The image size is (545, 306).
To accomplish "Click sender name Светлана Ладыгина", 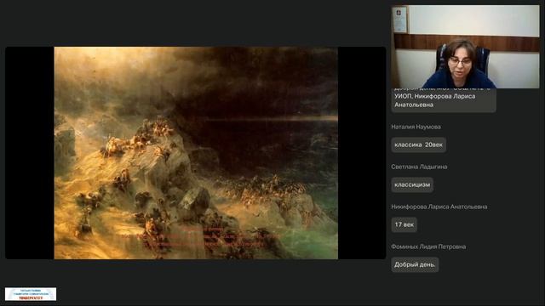I will click(x=419, y=167).
